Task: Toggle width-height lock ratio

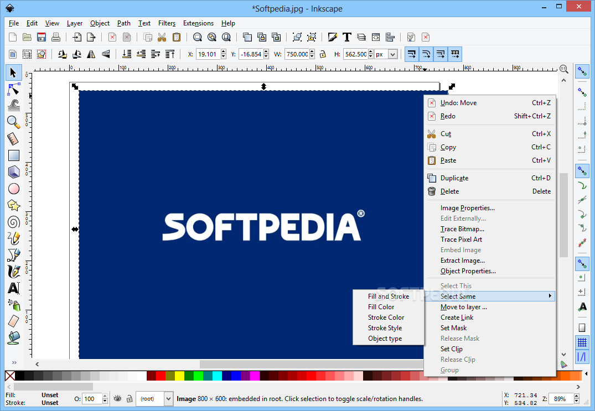Action: click(323, 54)
